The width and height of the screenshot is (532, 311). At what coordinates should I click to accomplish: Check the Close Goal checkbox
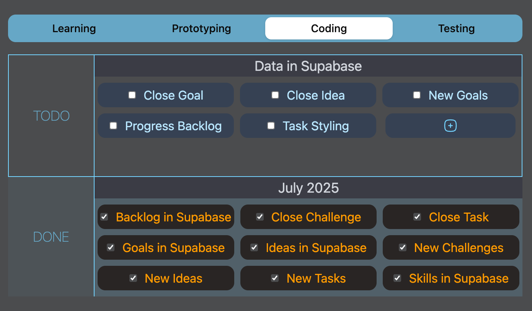click(x=132, y=95)
